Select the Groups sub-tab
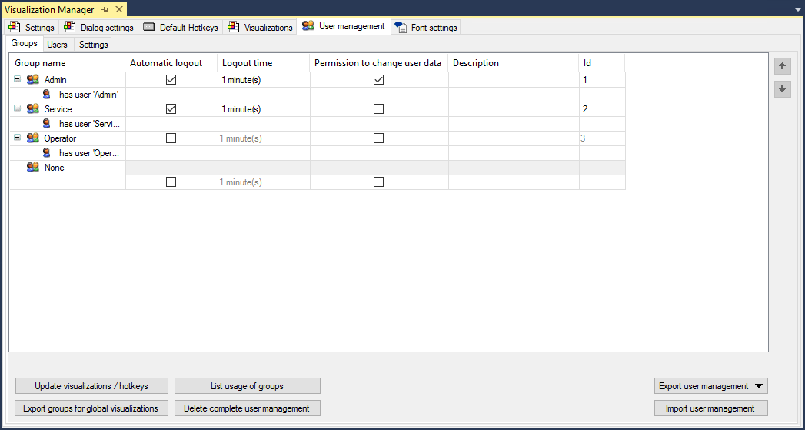 [24, 43]
